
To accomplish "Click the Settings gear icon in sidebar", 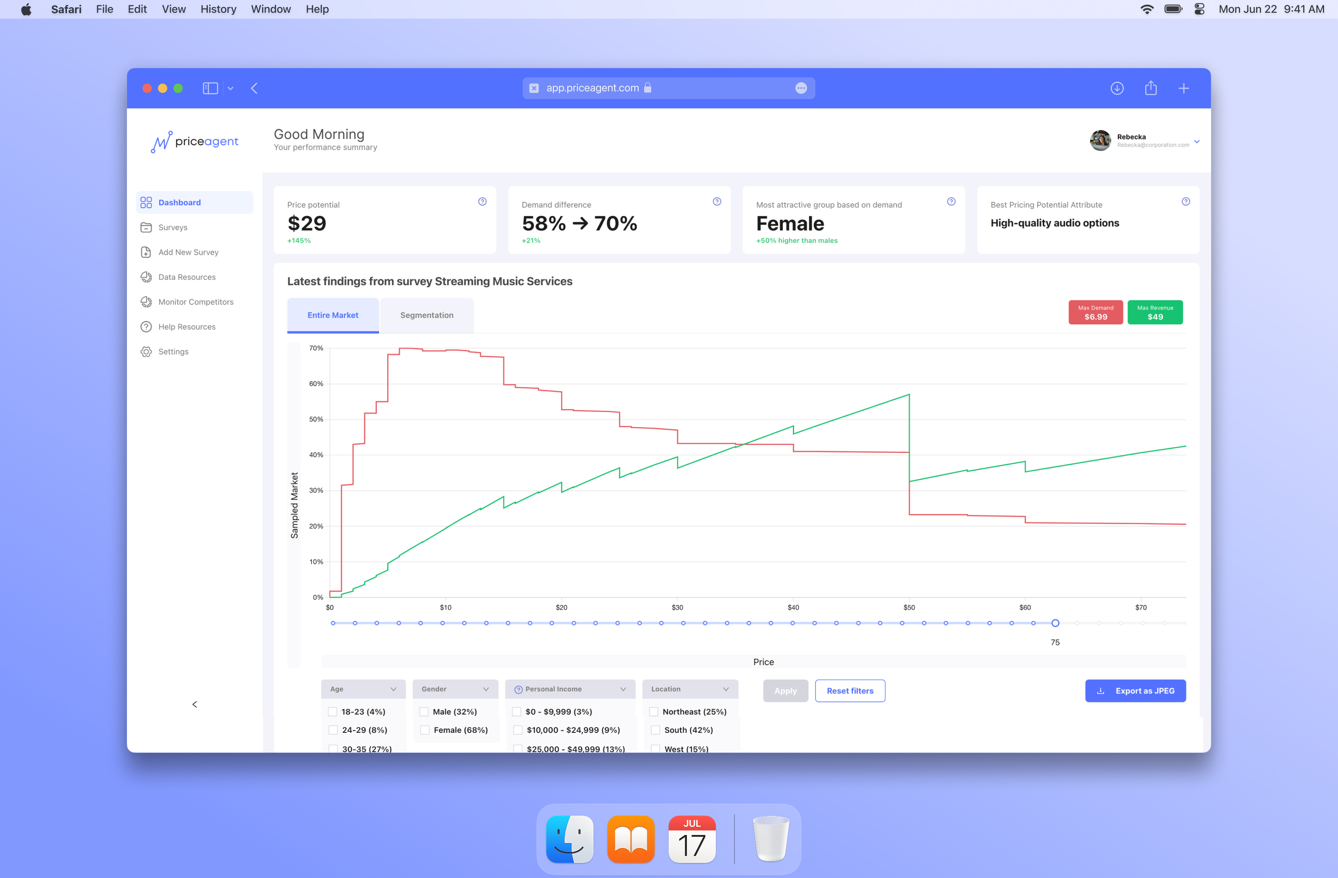I will (x=146, y=351).
